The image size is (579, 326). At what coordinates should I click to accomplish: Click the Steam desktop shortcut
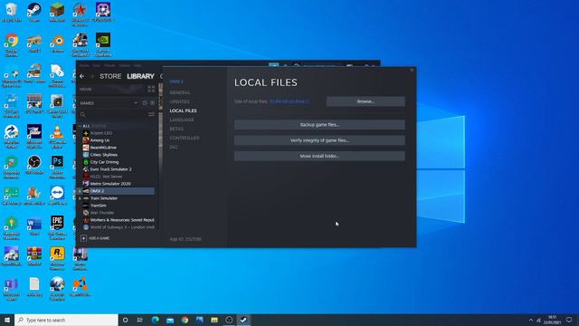coord(34,12)
